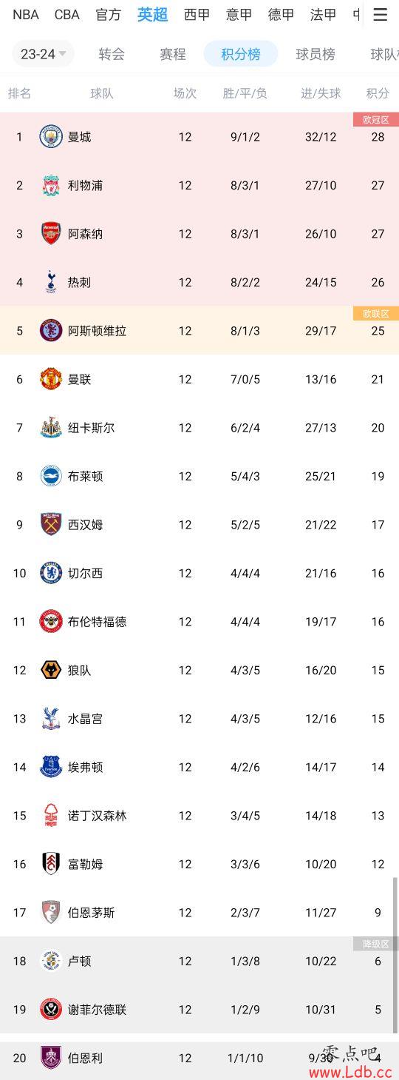The height and width of the screenshot is (1080, 399).
Task: Click the Manchester City club crest
Action: click(51, 136)
